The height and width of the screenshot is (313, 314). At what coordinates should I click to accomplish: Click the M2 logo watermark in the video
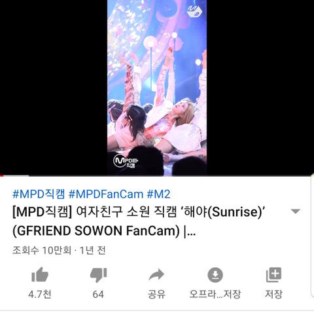195,12
